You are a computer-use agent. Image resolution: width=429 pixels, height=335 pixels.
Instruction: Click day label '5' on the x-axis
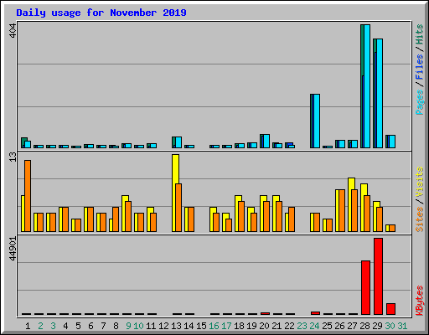(78, 326)
